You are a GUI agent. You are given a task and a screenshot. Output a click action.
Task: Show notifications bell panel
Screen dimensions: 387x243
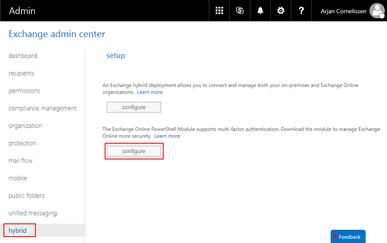[x=260, y=11]
